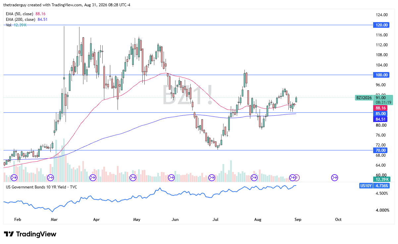This screenshot has width=398, height=244.
Task: Click the 4.736% yield value tag
Action: (382, 186)
